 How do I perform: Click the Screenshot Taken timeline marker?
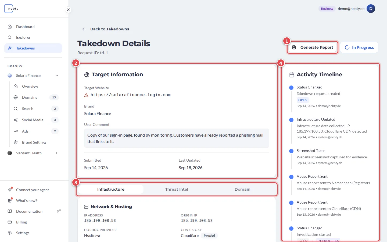(291, 151)
